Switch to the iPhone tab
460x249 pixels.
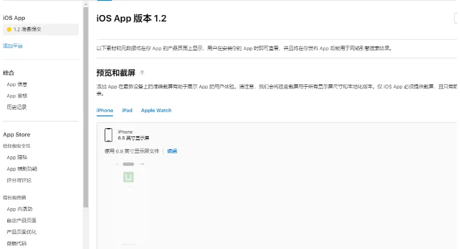pyautogui.click(x=104, y=111)
